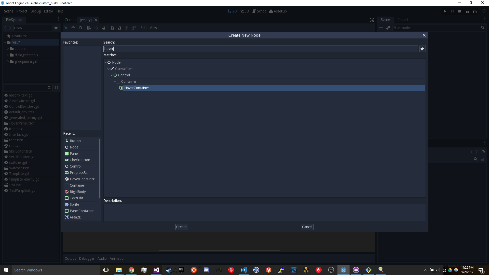The image size is (489, 275).
Task: Select ProgressBar in the Recent list
Action: (x=79, y=173)
